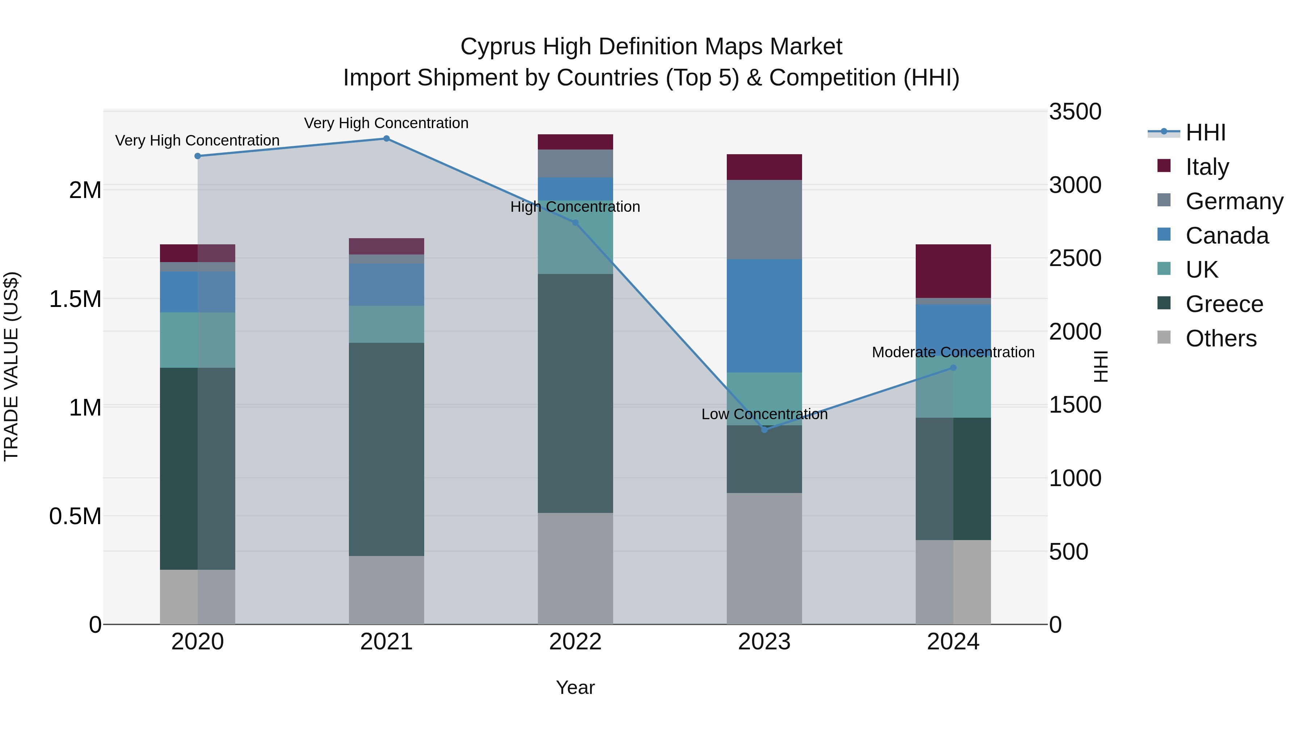Screen dimensions: 1303x733
Task: Click the Greece dark green legend swatch
Action: tap(1164, 303)
